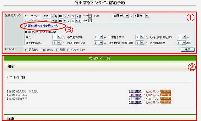Screen dimensions: 201x121
Task: Open the 幼児(食事・布団付) count dropdown
Action: [x=182, y=37]
